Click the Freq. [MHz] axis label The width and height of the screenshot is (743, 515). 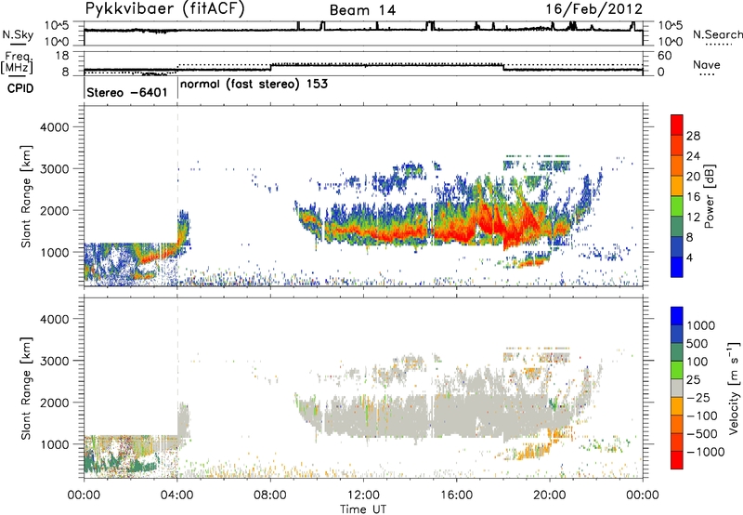pyautogui.click(x=17, y=62)
